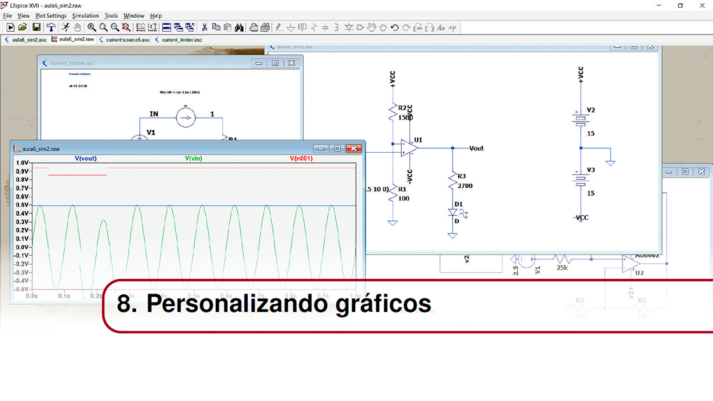The width and height of the screenshot is (713, 401).
Task: Open Plot Settings menu
Action: point(51,15)
